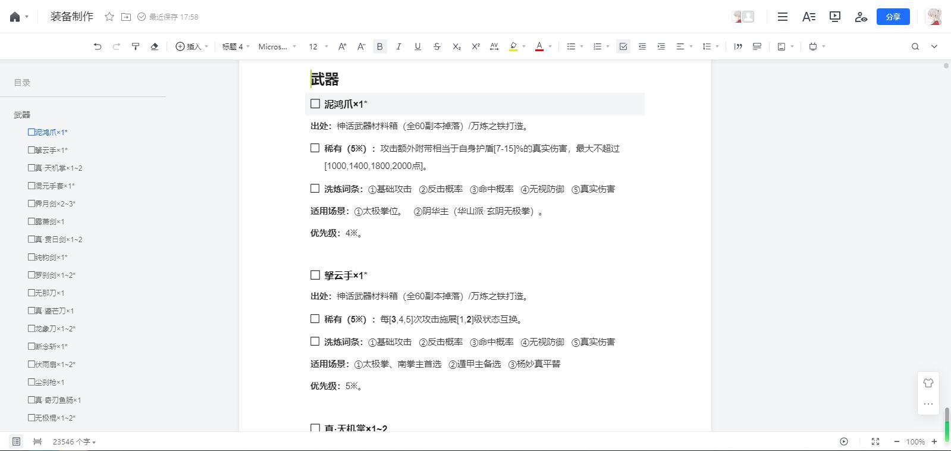Image resolution: width=951 pixels, height=451 pixels.
Task: Check the 擎云手×1* checkbox
Action: (315, 275)
